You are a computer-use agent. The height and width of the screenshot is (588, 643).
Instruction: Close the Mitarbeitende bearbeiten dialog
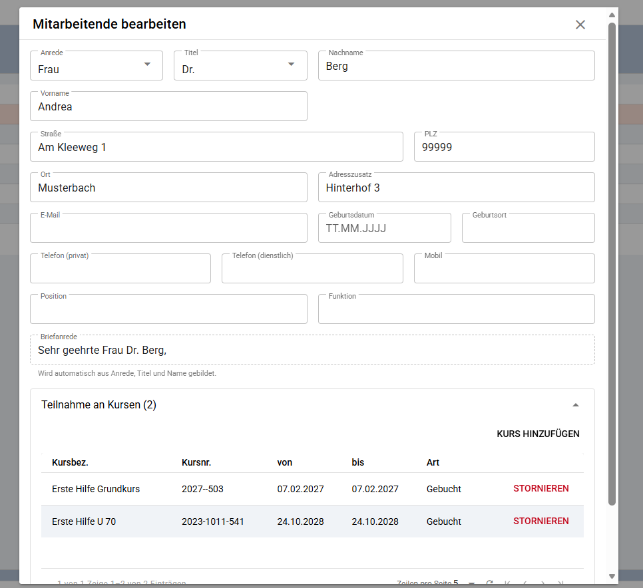pos(580,25)
